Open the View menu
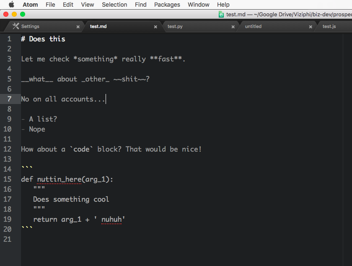 point(87,5)
